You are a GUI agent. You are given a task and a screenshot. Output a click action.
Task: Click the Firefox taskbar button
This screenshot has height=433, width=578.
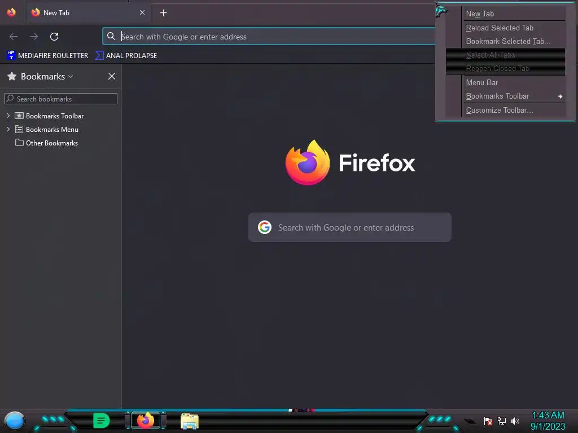pos(146,421)
